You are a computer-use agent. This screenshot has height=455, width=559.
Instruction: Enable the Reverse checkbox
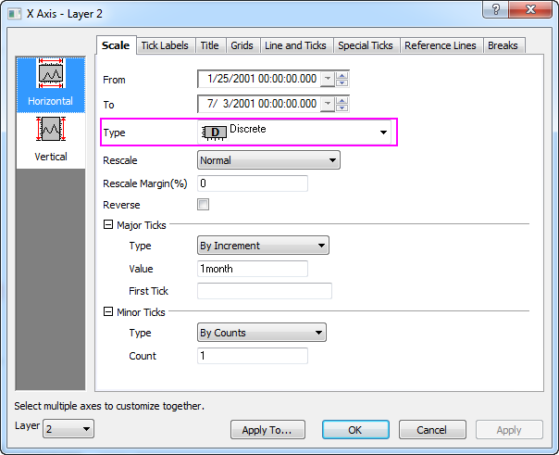tap(204, 205)
